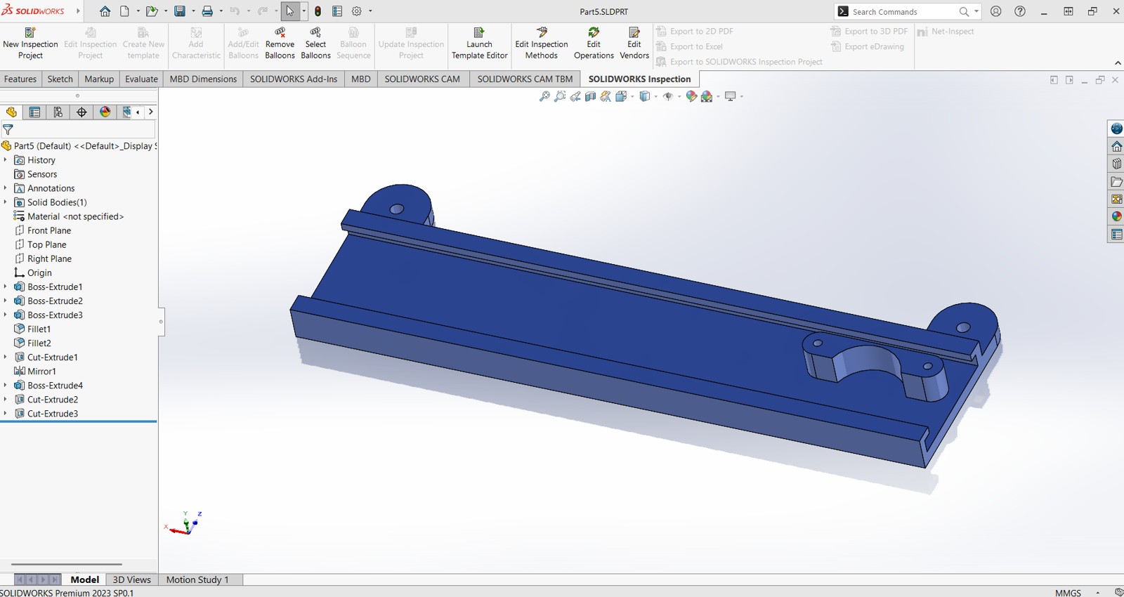Open SOLIDWORKS Resources task pane icon
Viewport: 1124px width, 597px height.
tap(1116, 146)
